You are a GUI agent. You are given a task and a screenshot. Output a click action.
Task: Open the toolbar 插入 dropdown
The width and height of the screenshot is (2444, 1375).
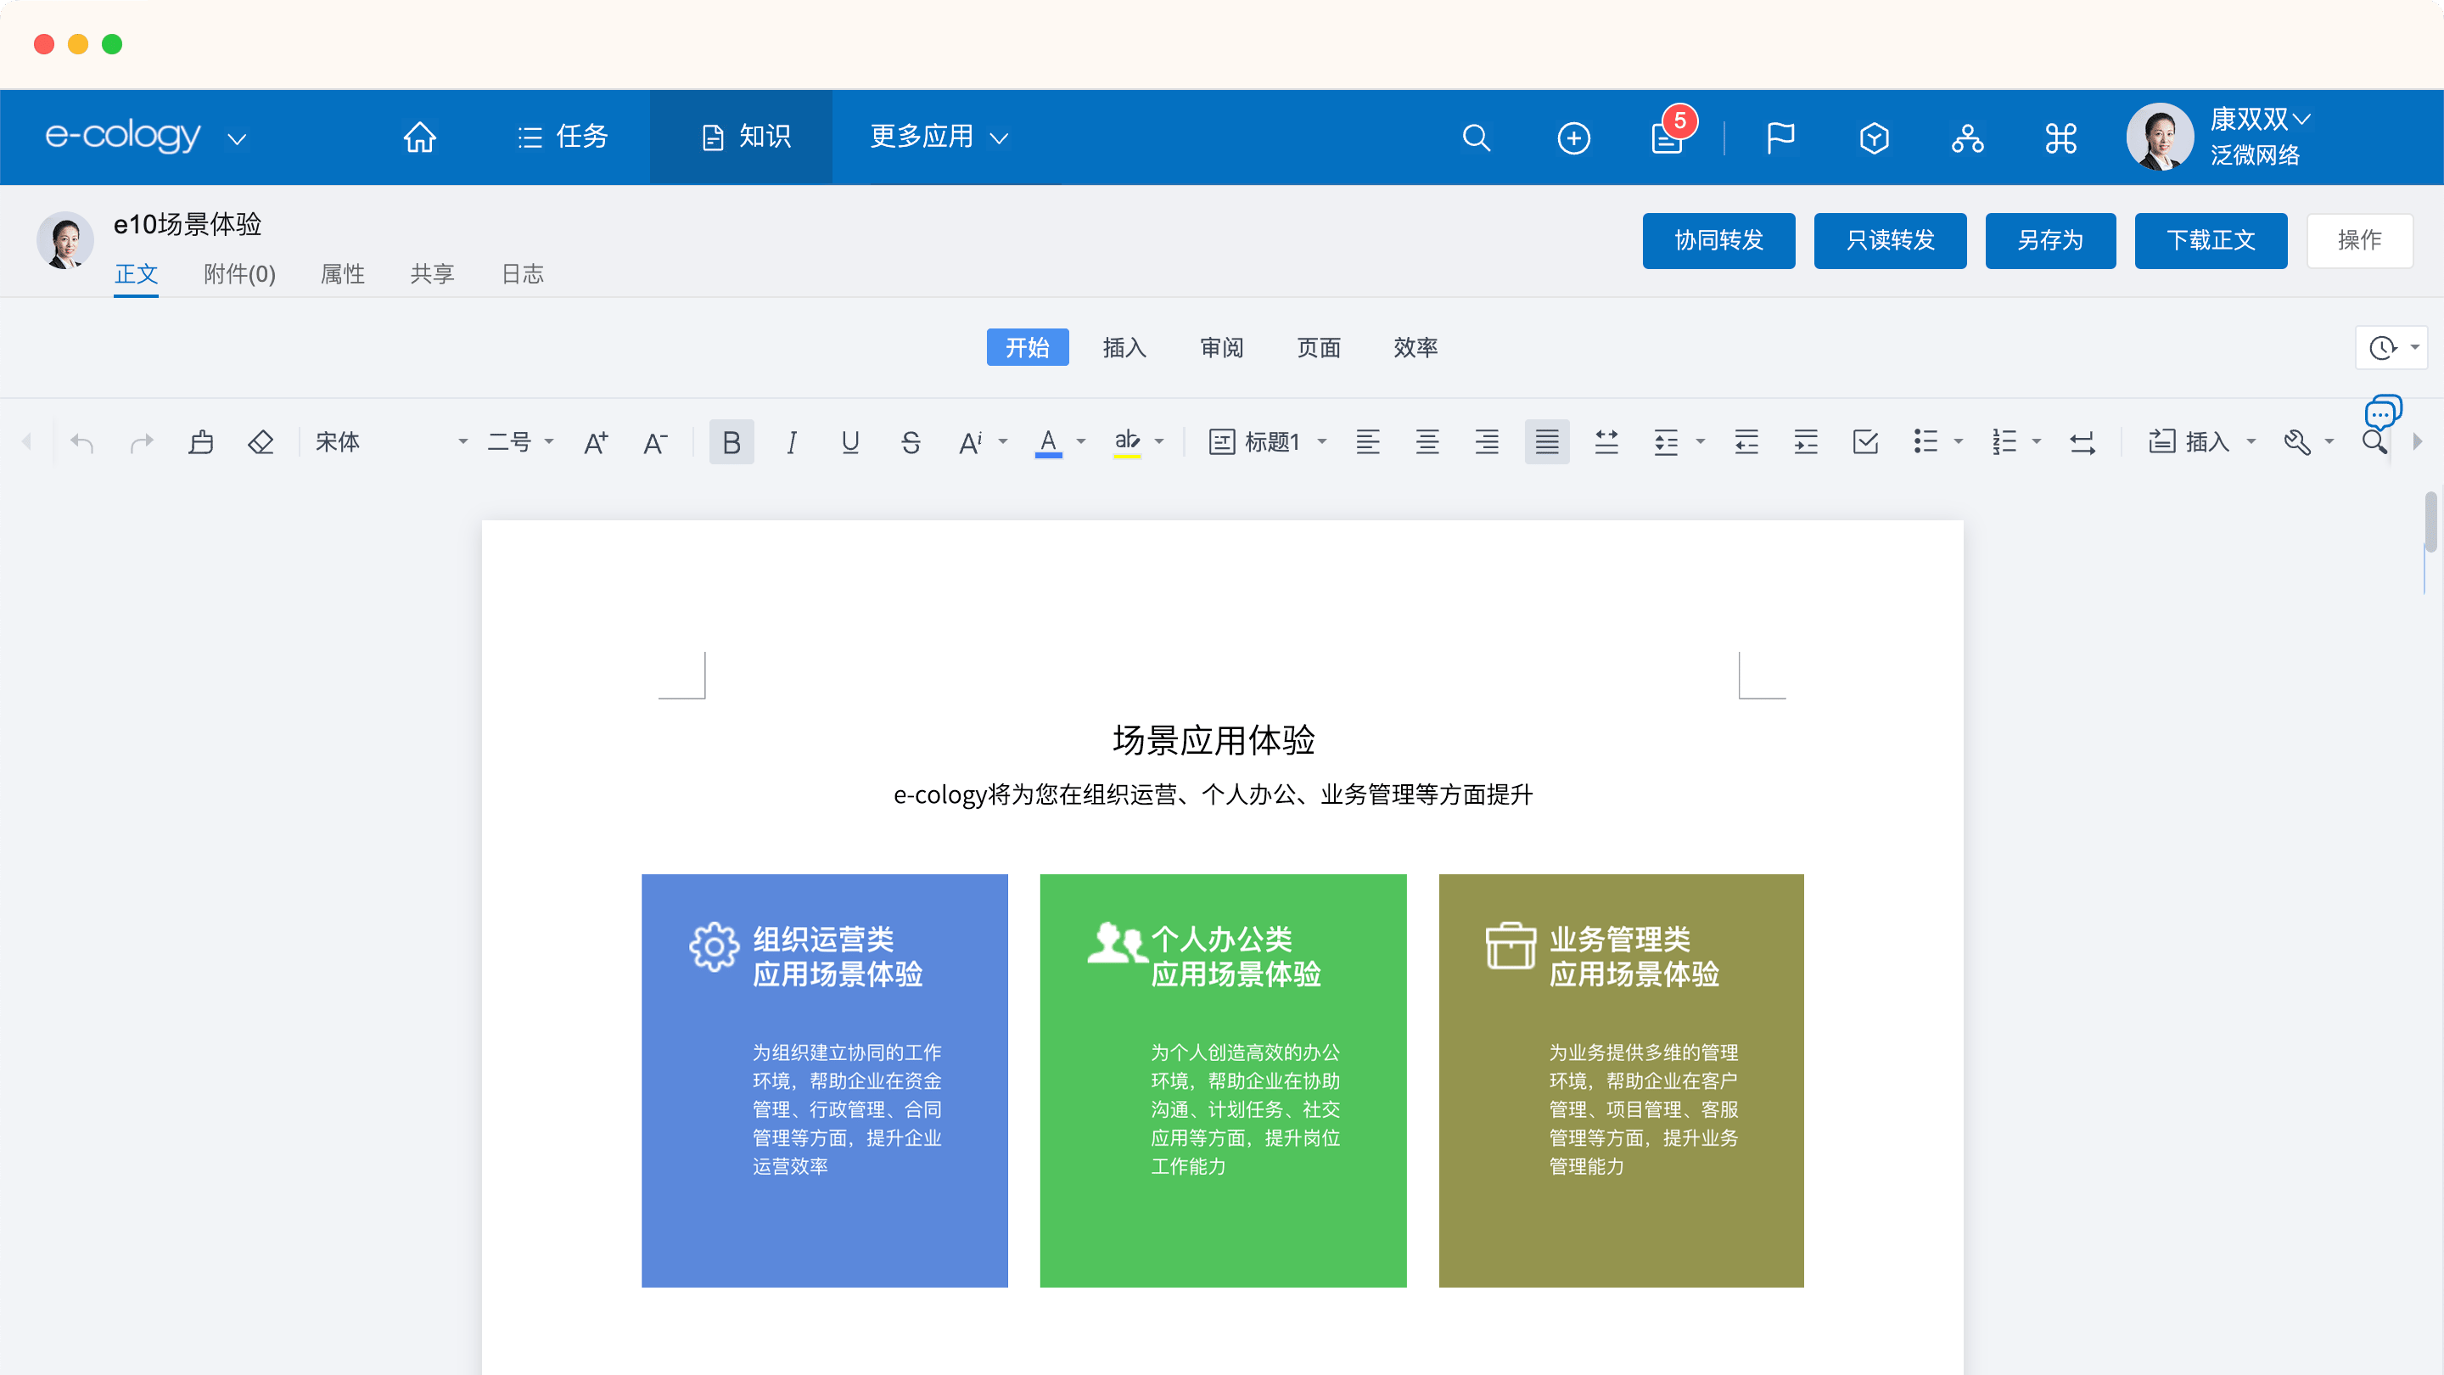[2202, 442]
